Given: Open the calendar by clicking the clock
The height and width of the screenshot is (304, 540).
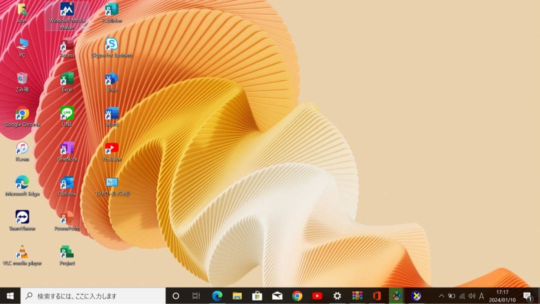Looking at the screenshot, I should tap(501, 295).
